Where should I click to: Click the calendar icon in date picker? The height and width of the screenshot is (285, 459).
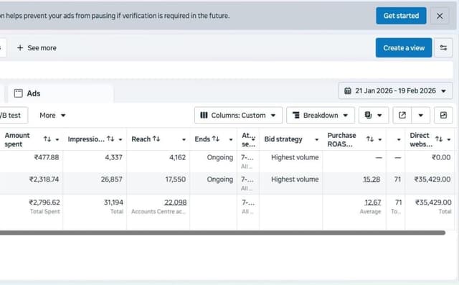pos(347,90)
